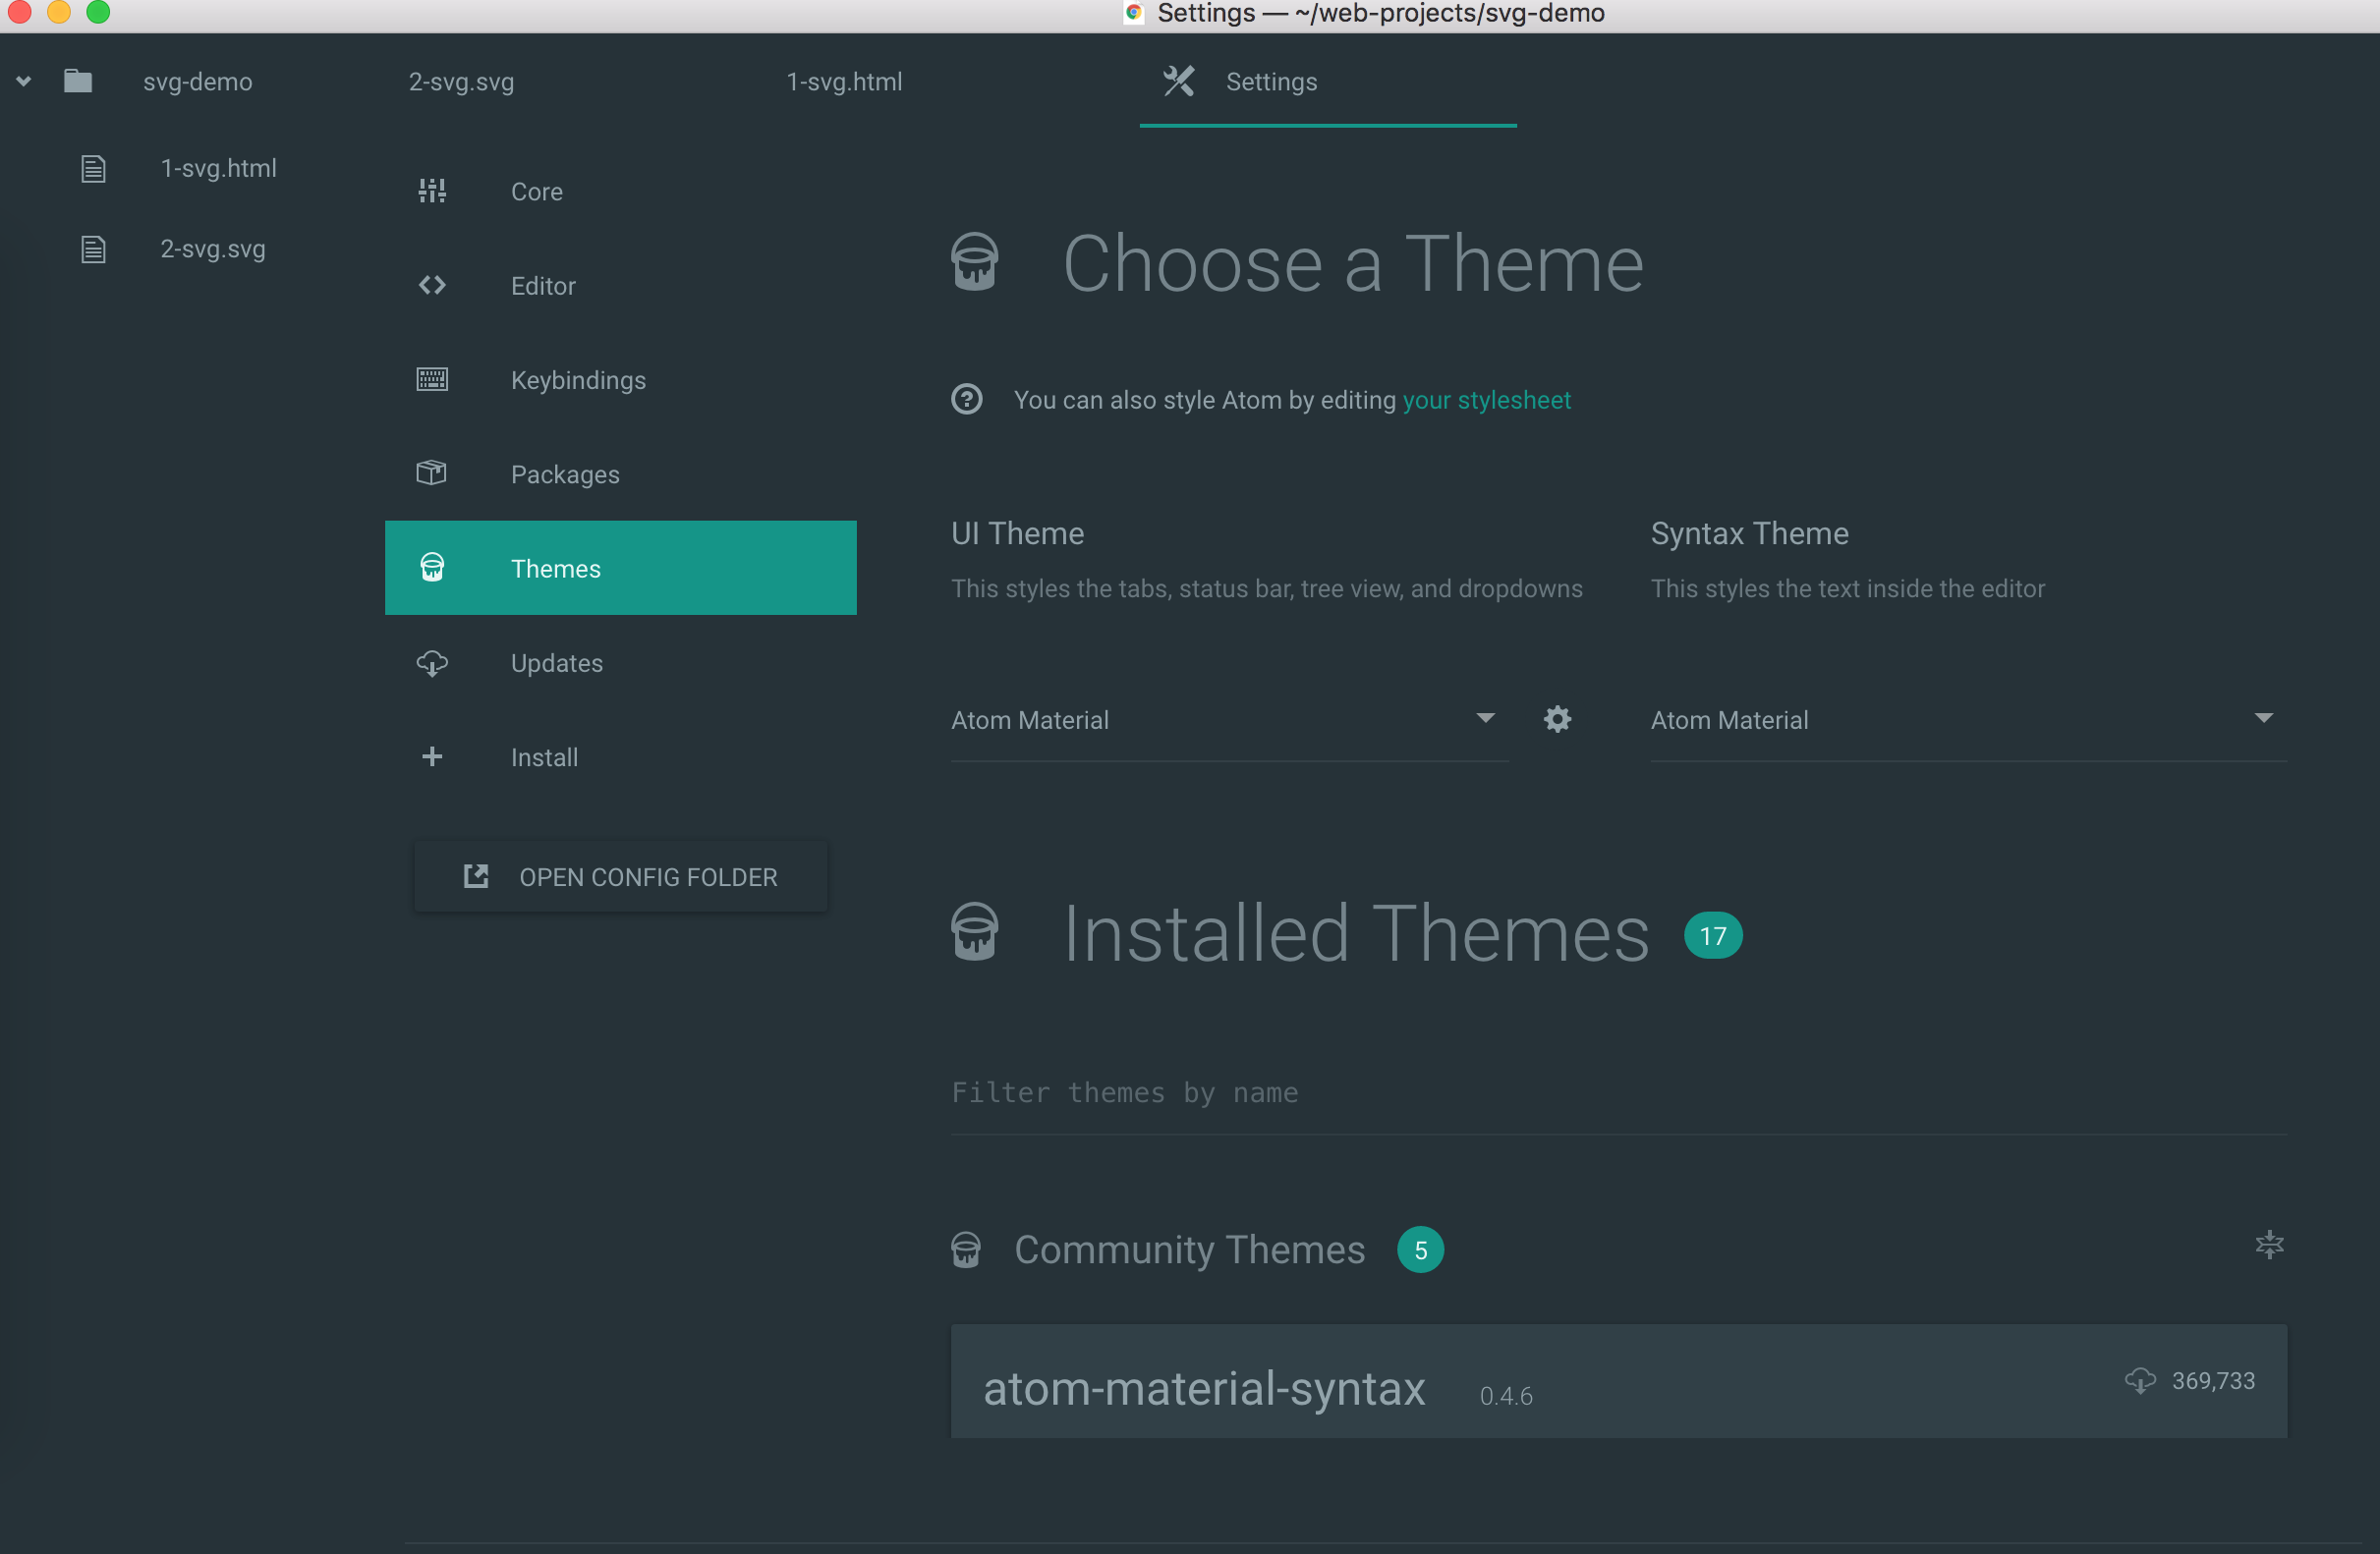Screen dimensions: 2380x1554
Task: Click the atom-material-syntax version 0.4.6
Action: [x=1506, y=1396]
